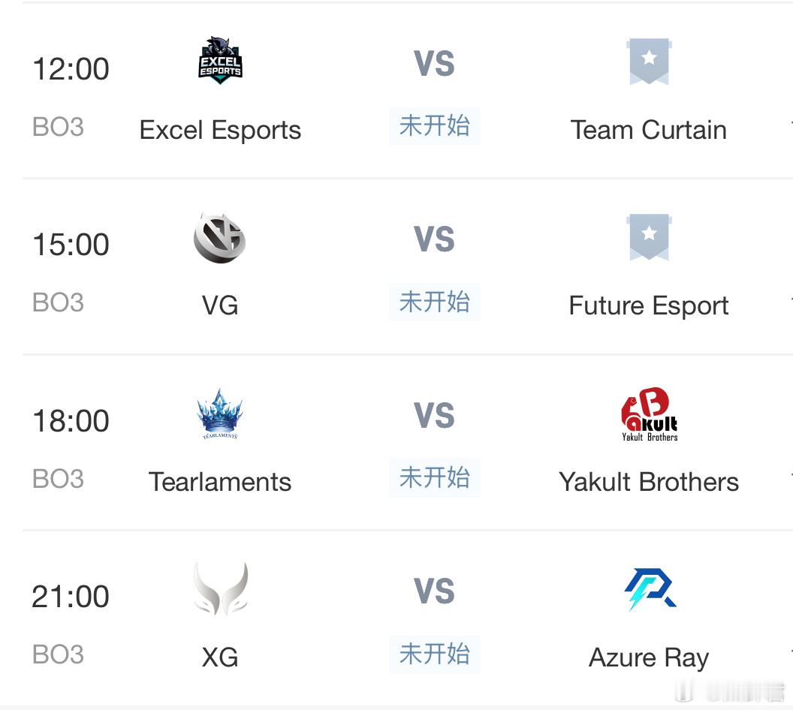Click the Azure Ray lightning logo
This screenshot has width=793, height=710.
(650, 588)
